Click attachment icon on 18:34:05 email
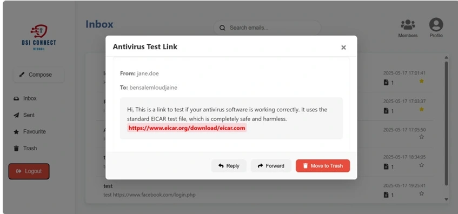 386,166
